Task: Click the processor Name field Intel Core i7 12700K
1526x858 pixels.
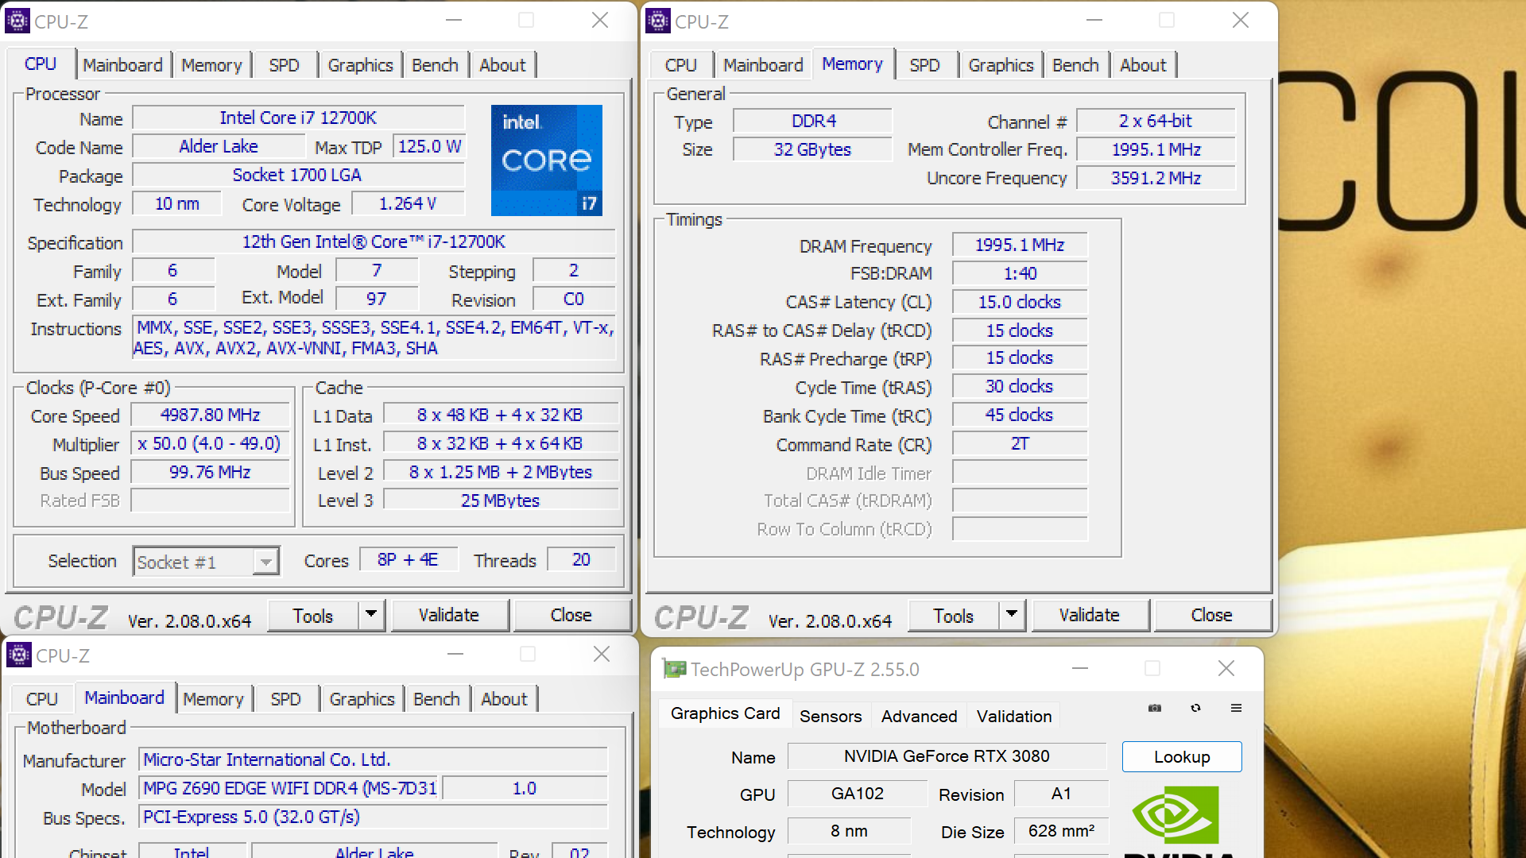Action: click(298, 118)
